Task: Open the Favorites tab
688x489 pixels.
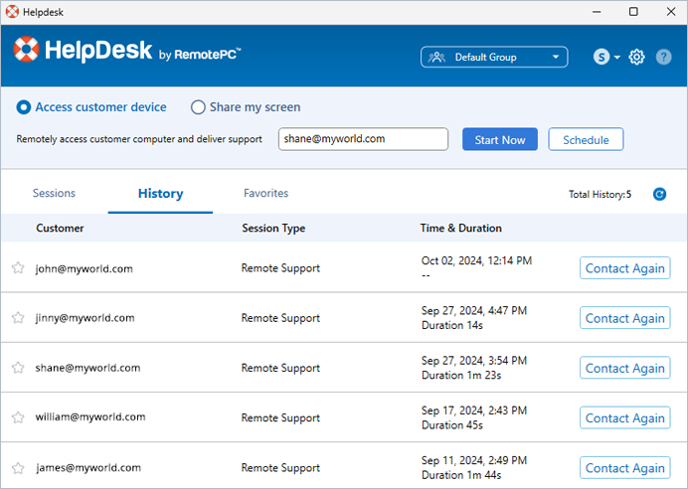Action: pos(265,193)
